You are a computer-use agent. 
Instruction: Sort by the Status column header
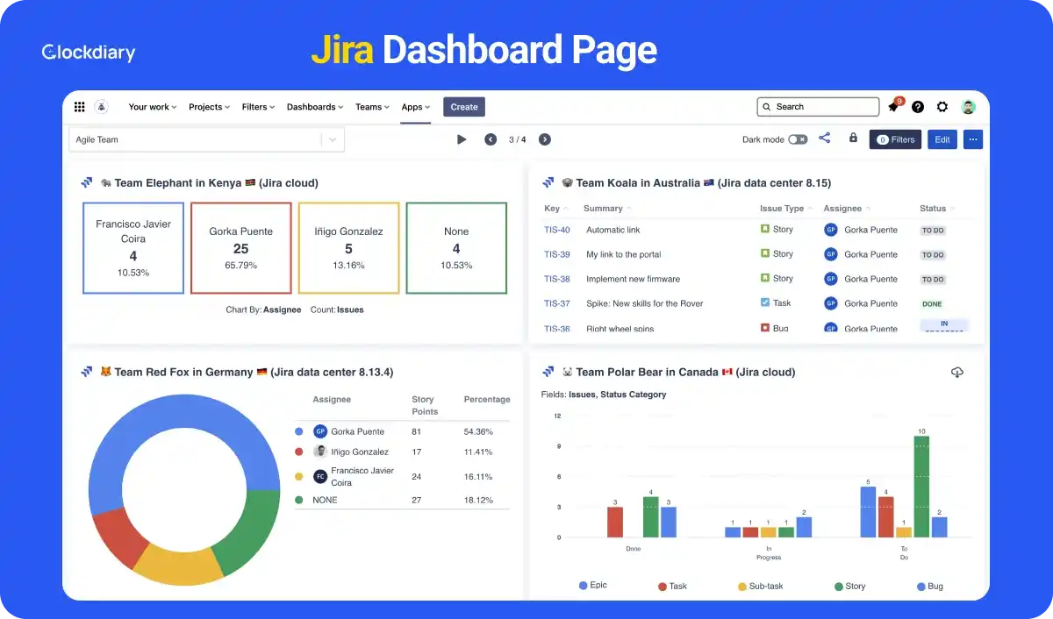tap(937, 209)
